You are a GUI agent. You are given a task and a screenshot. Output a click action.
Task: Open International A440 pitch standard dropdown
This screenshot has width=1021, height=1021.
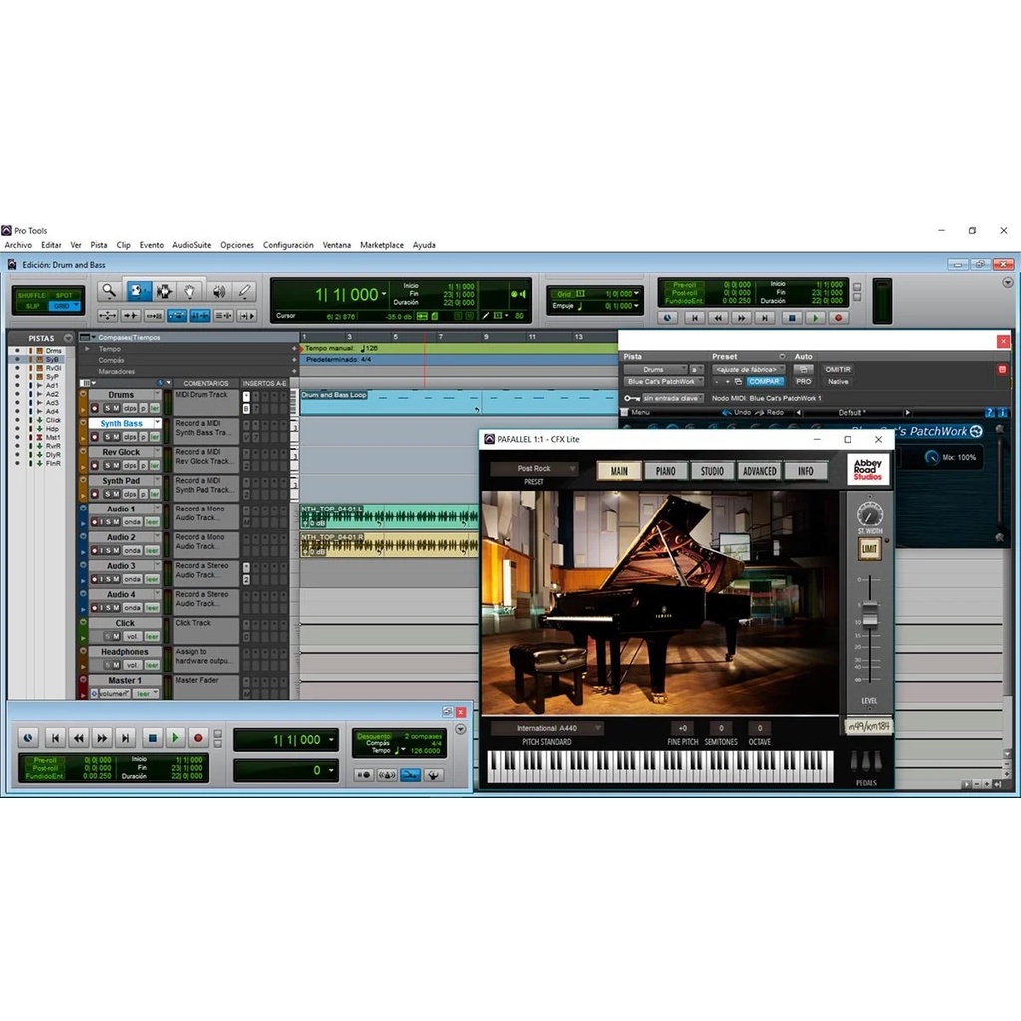click(x=547, y=728)
